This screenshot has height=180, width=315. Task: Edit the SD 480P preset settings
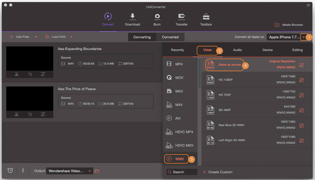(x=302, y=110)
